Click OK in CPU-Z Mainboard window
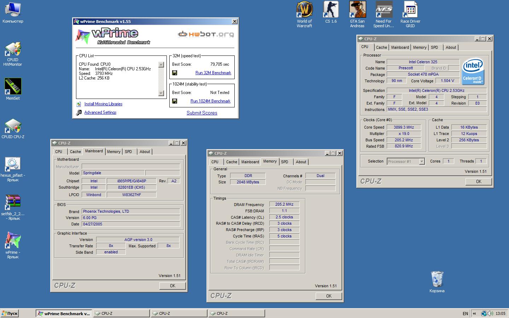This screenshot has height=318, width=509. pyautogui.click(x=172, y=285)
